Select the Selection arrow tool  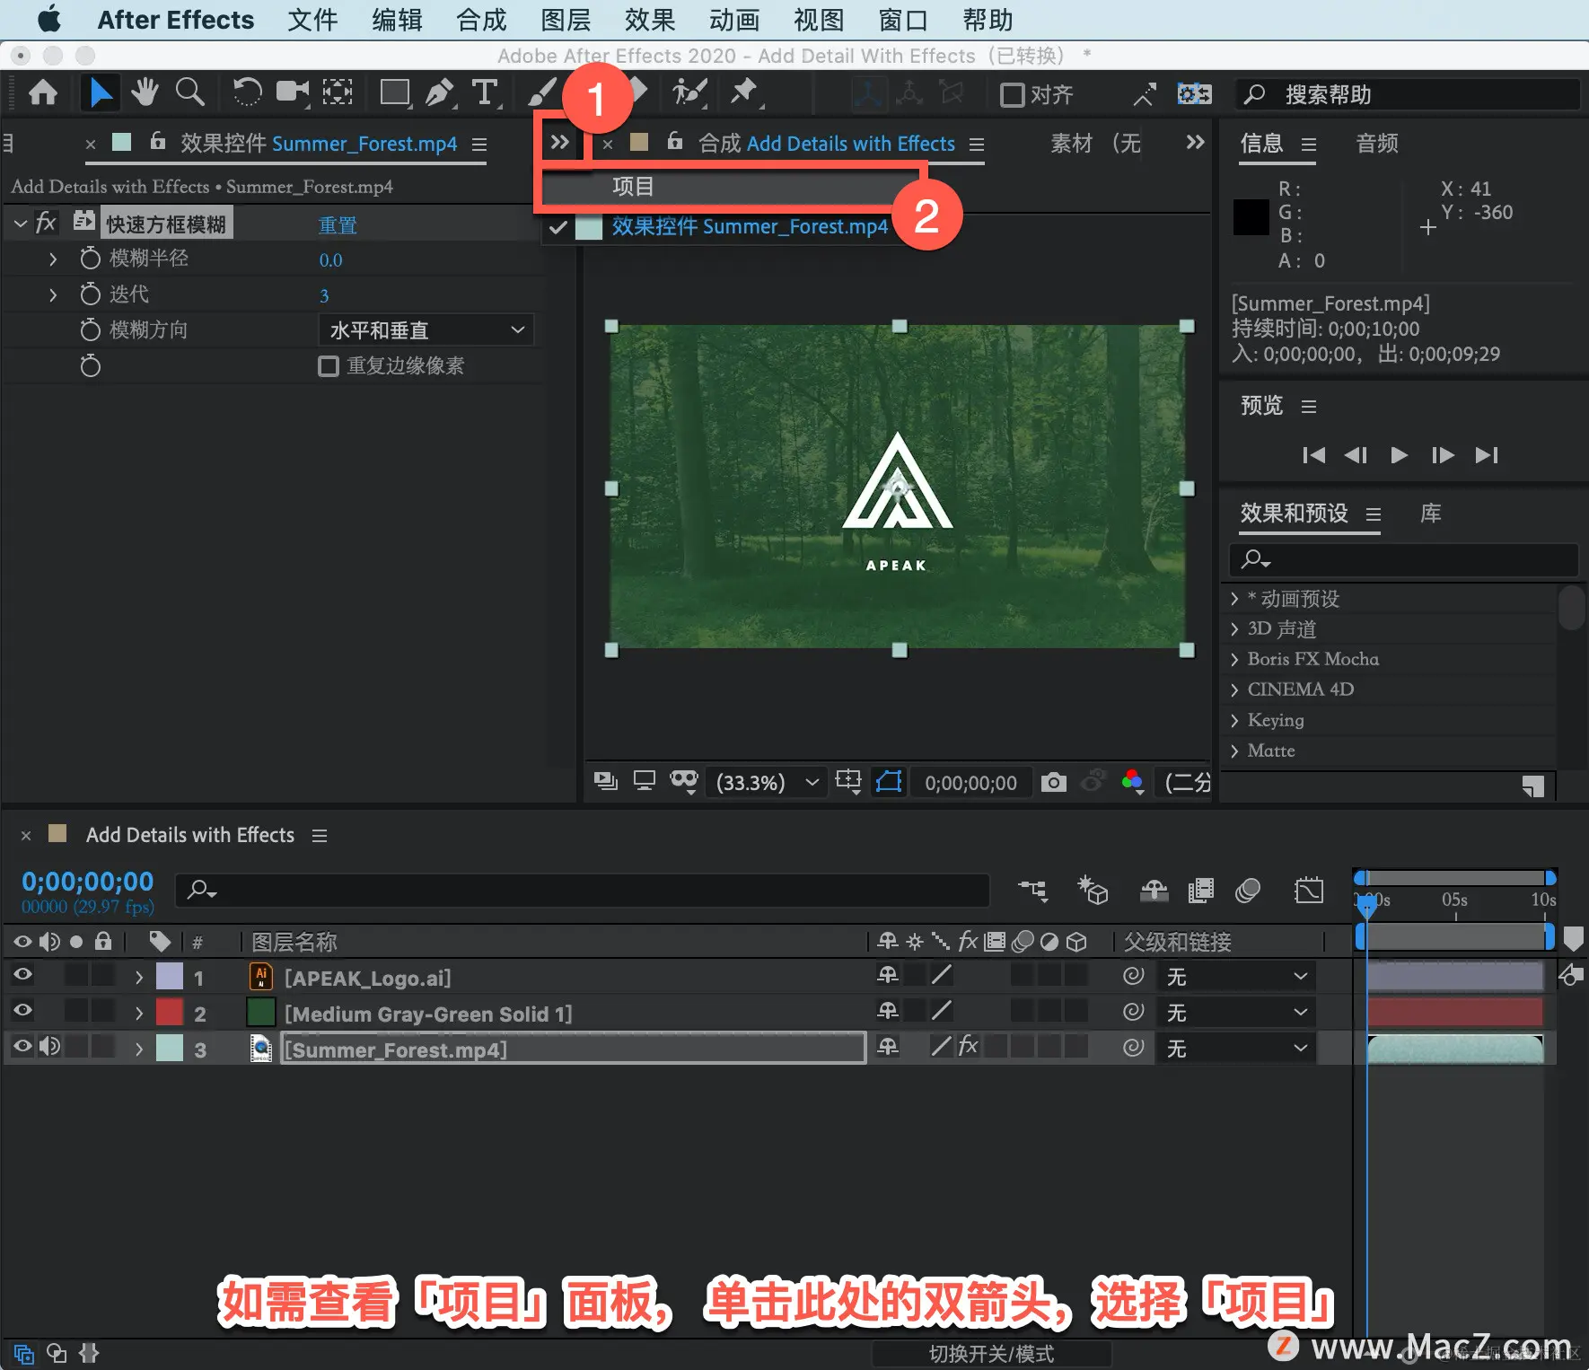tap(101, 93)
